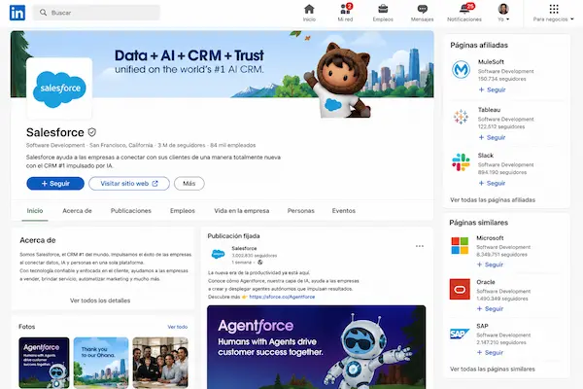583x389 pixels.
Task: Switch to the Publicaciones tab
Action: click(x=131, y=211)
